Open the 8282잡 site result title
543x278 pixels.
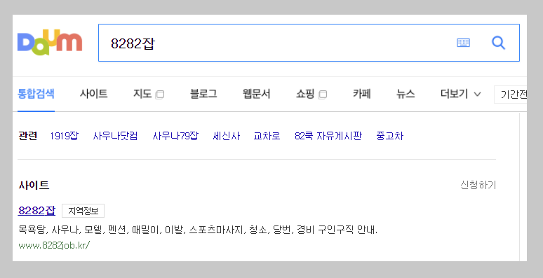(x=36, y=211)
